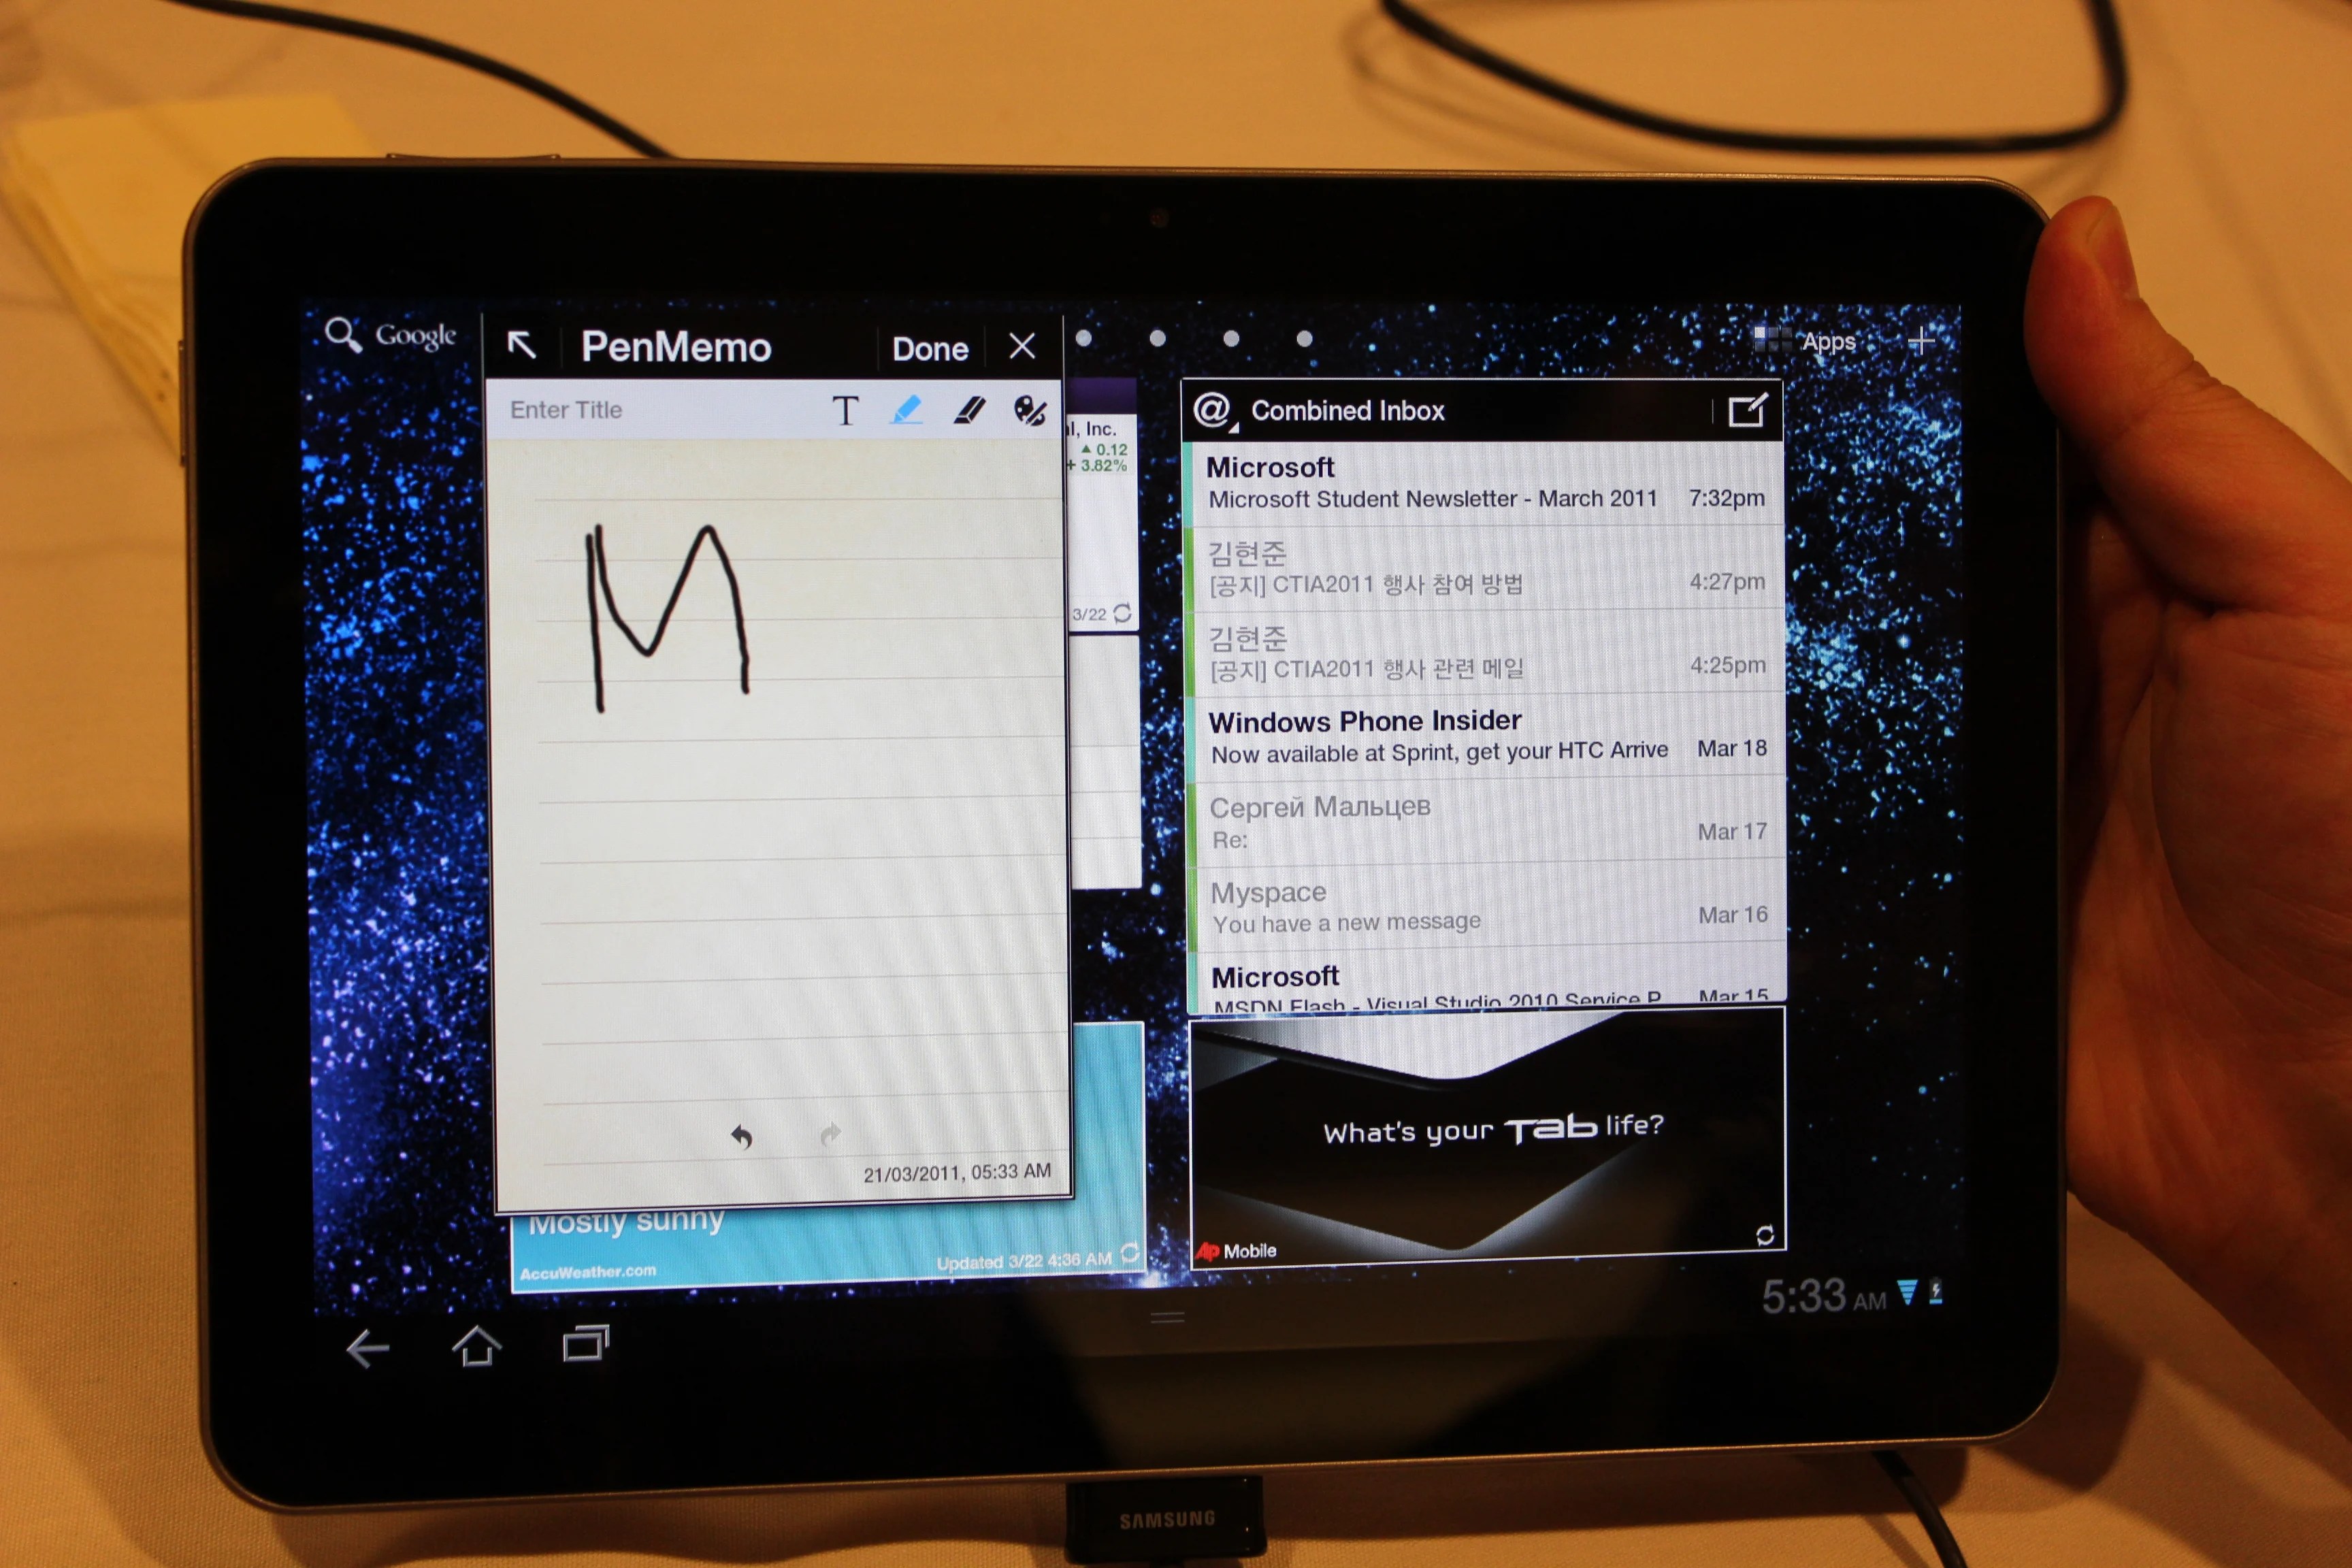Image resolution: width=2352 pixels, height=1568 pixels.
Task: Select the Text tool in PenMemo
Action: pyautogui.click(x=845, y=410)
